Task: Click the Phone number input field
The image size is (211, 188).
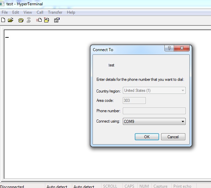Action: pyautogui.click(x=154, y=111)
